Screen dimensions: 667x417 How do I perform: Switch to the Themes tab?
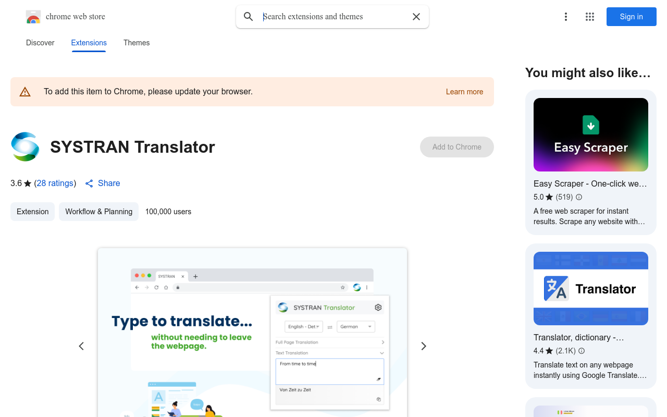(x=137, y=43)
